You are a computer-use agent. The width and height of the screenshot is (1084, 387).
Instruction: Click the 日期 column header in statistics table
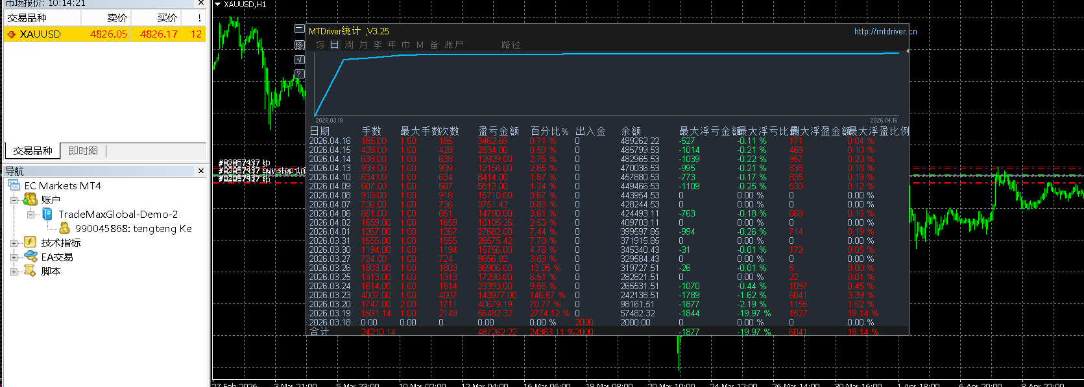(320, 131)
